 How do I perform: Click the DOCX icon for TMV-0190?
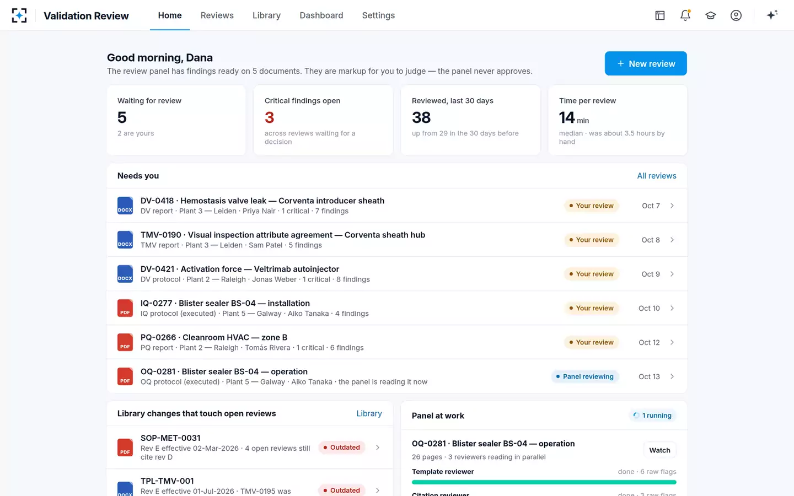[125, 240]
